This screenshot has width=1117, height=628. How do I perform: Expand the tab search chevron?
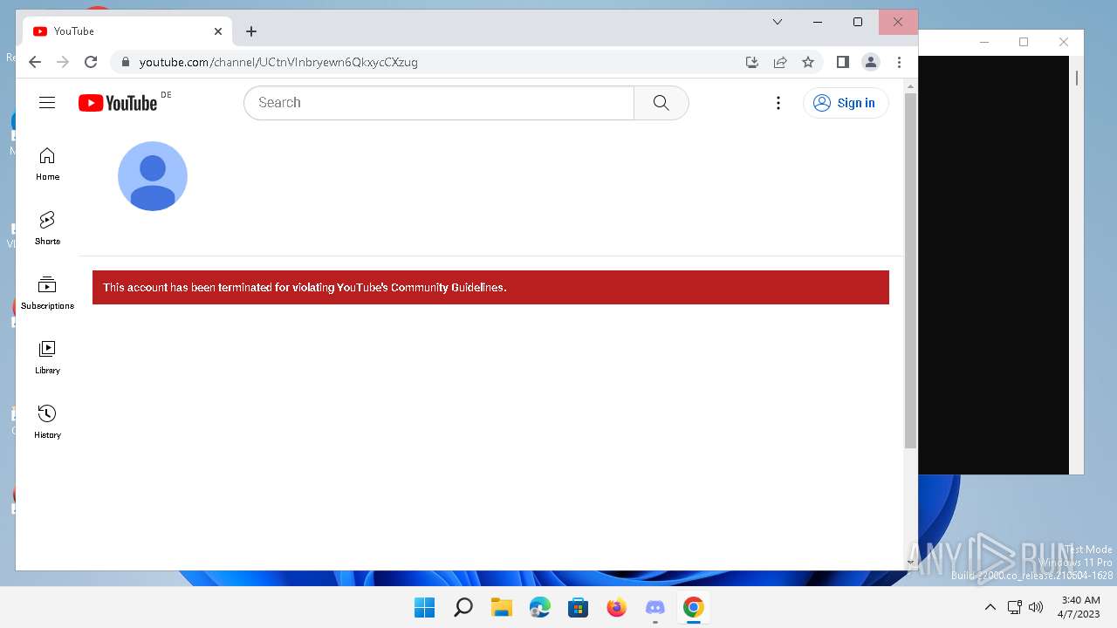[x=778, y=22]
